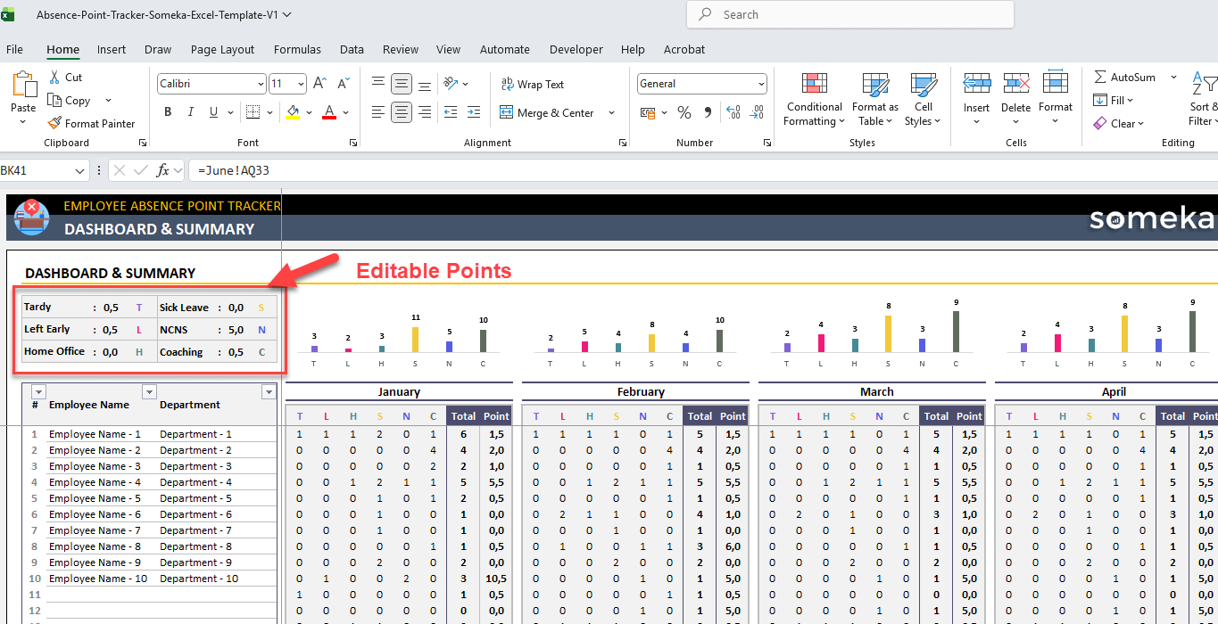The image size is (1218, 624).
Task: Open the Page Layout tab
Action: [222, 50]
